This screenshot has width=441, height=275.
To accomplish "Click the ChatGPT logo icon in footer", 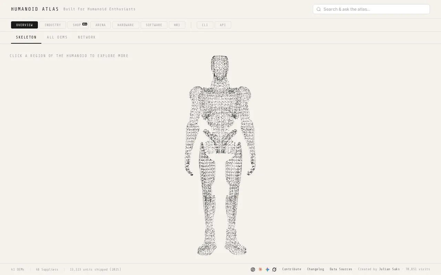I will [x=253, y=269].
